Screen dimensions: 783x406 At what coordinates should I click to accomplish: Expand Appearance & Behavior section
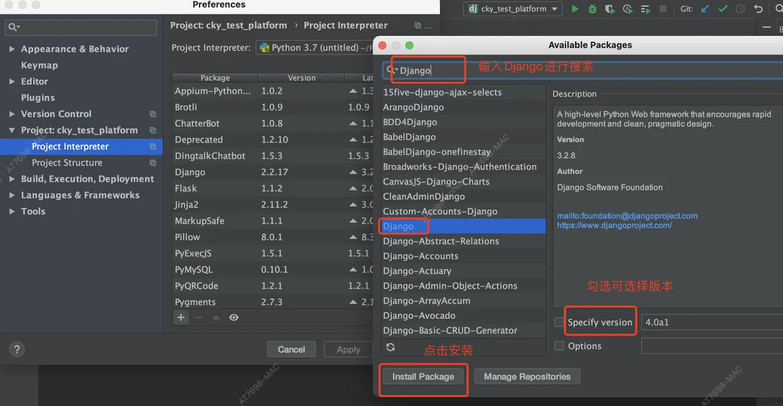tap(12, 49)
